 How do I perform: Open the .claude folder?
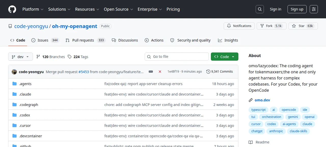click(x=25, y=94)
